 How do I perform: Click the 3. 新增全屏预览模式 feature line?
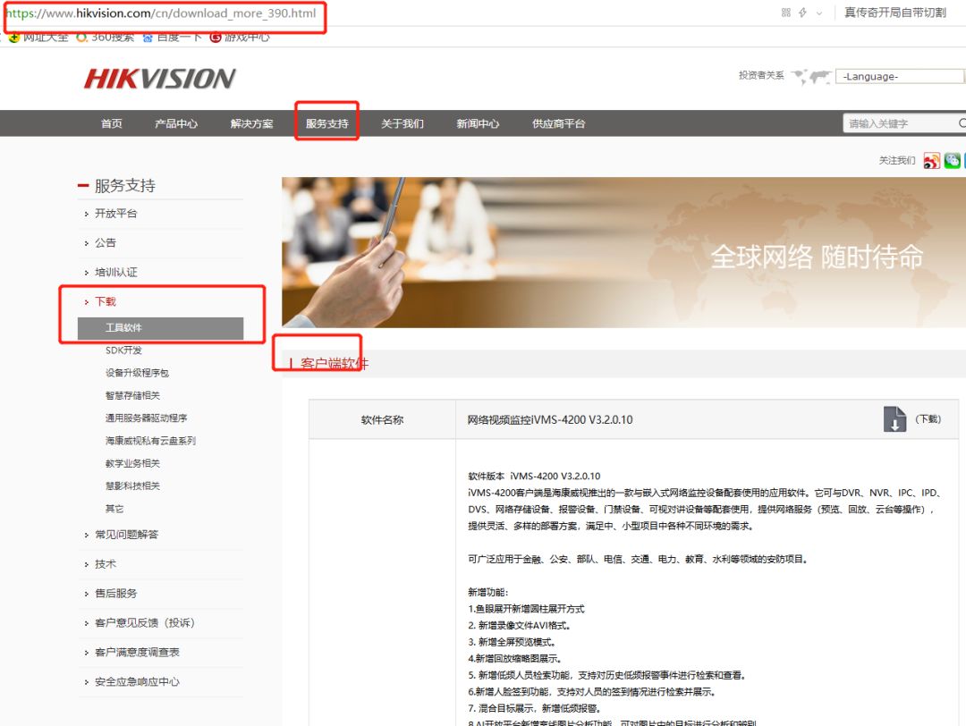[512, 642]
